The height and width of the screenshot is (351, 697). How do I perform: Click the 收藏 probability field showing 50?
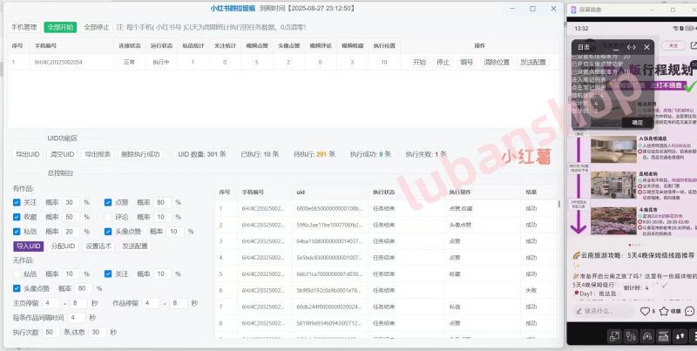71,217
